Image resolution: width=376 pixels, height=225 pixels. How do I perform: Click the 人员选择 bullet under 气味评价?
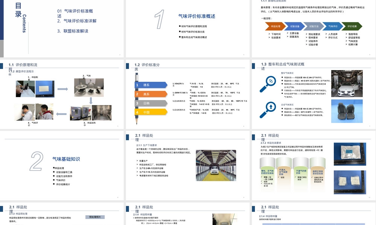tap(331, 34)
